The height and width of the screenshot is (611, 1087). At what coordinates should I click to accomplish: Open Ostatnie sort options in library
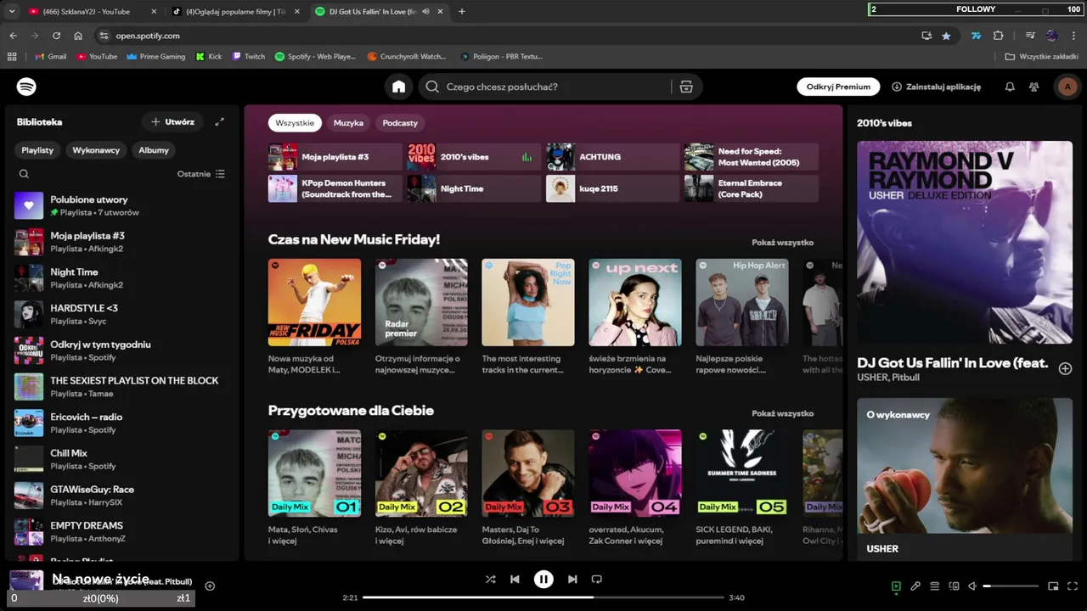(x=201, y=174)
